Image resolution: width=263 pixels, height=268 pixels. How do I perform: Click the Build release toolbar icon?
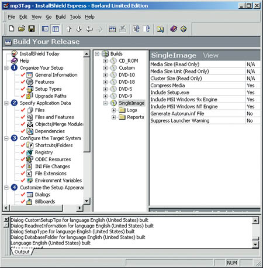[112, 29]
